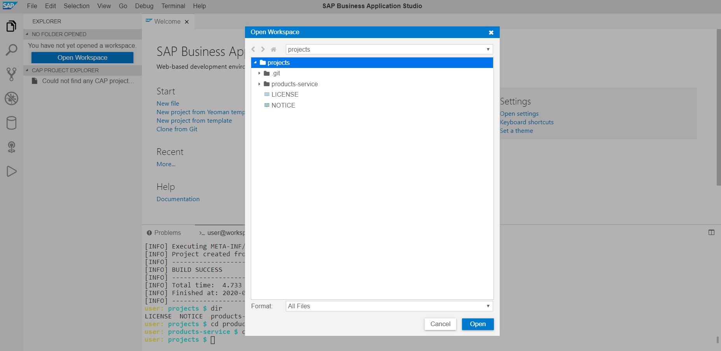Open the Selection menu
Screen dimensions: 721x351
pos(77,6)
